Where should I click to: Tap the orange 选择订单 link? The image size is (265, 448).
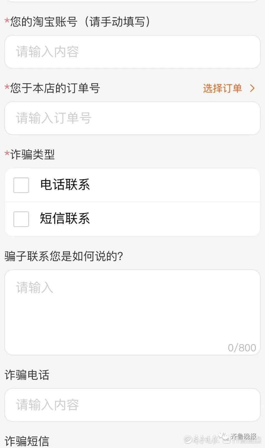[x=222, y=88]
